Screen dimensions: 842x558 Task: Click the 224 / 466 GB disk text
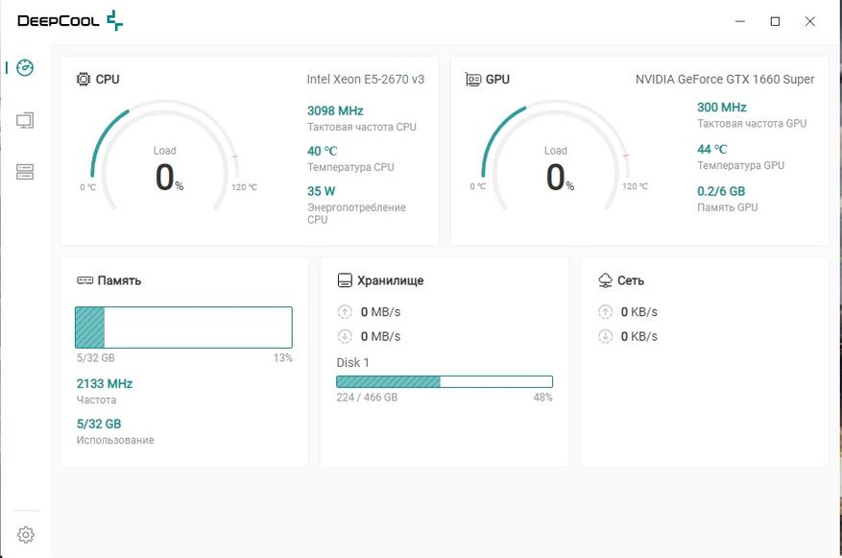pyautogui.click(x=367, y=397)
